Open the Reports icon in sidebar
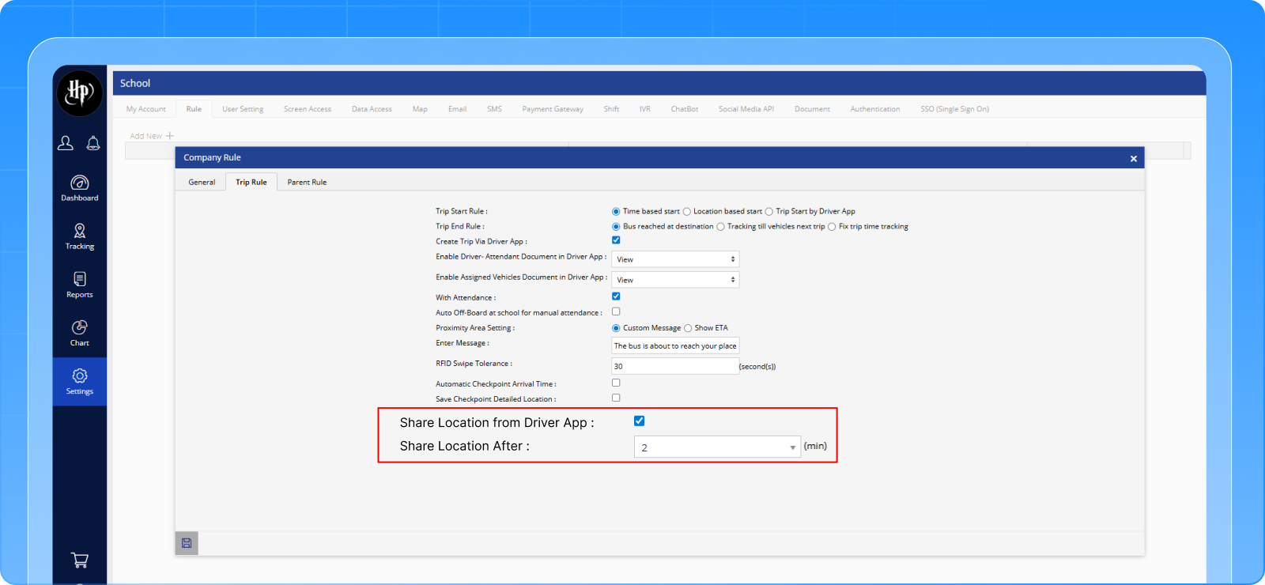This screenshot has height=585, width=1265. (x=80, y=279)
